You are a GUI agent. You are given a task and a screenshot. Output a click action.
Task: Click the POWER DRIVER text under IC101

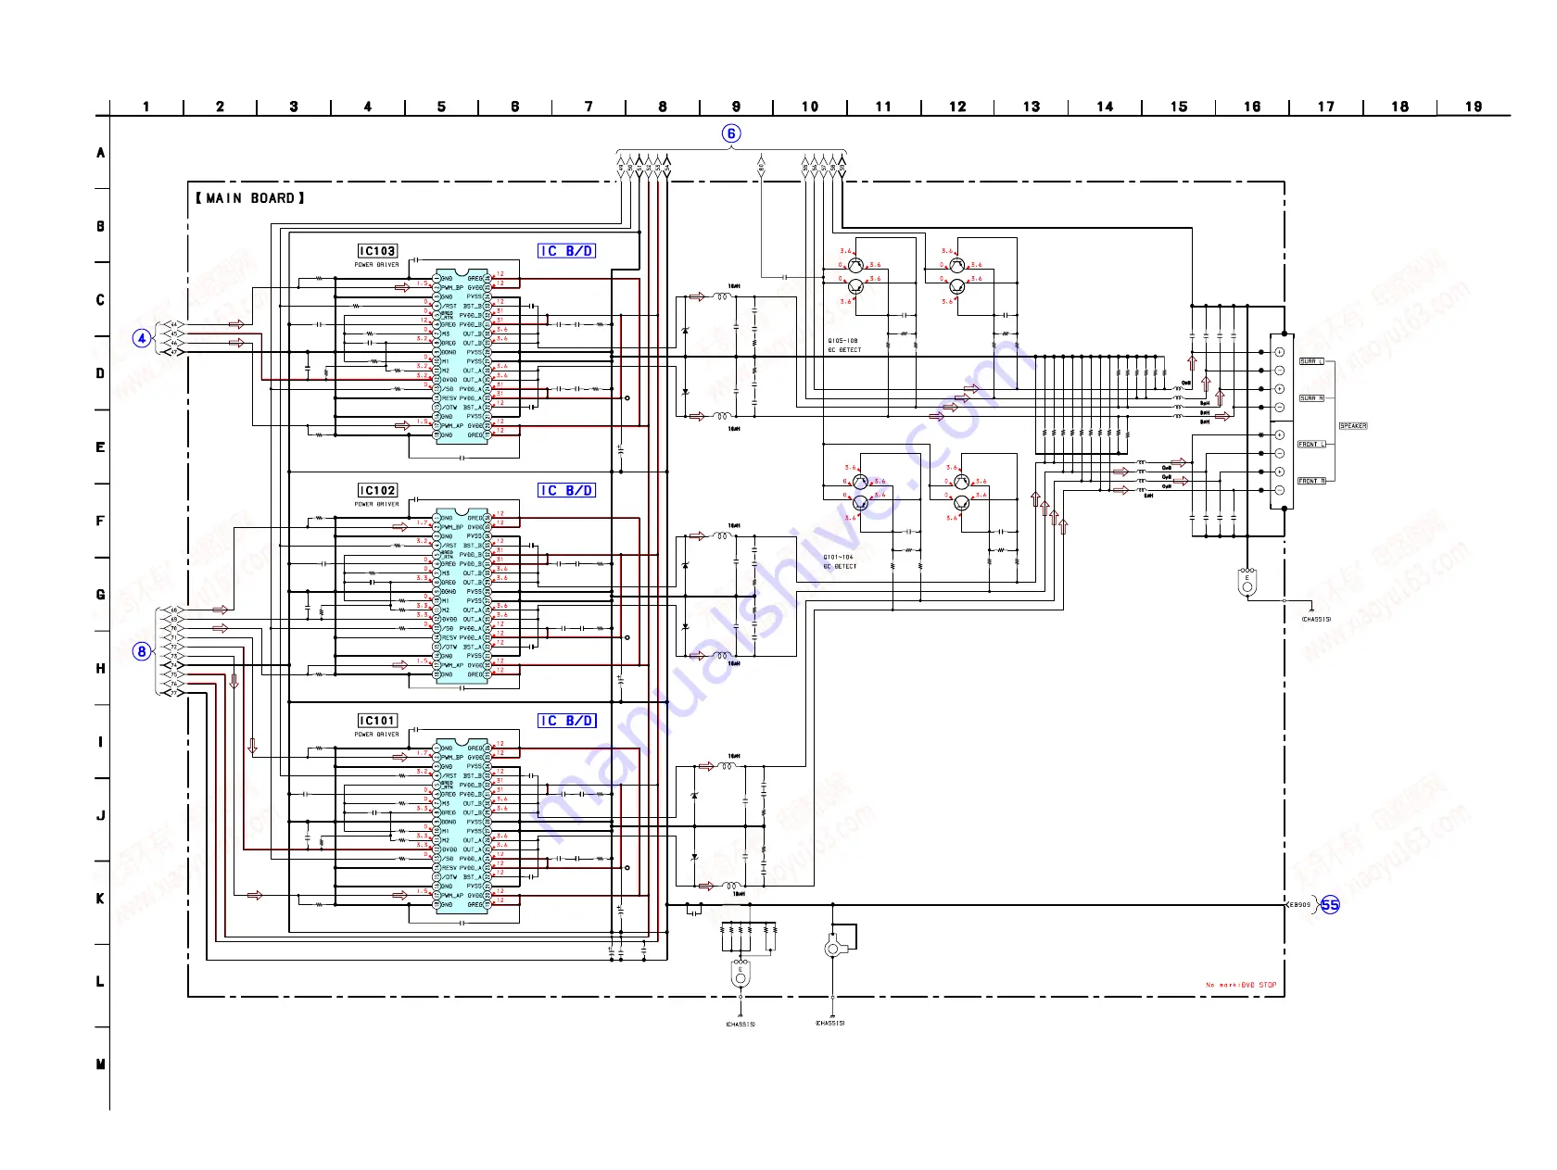click(376, 735)
